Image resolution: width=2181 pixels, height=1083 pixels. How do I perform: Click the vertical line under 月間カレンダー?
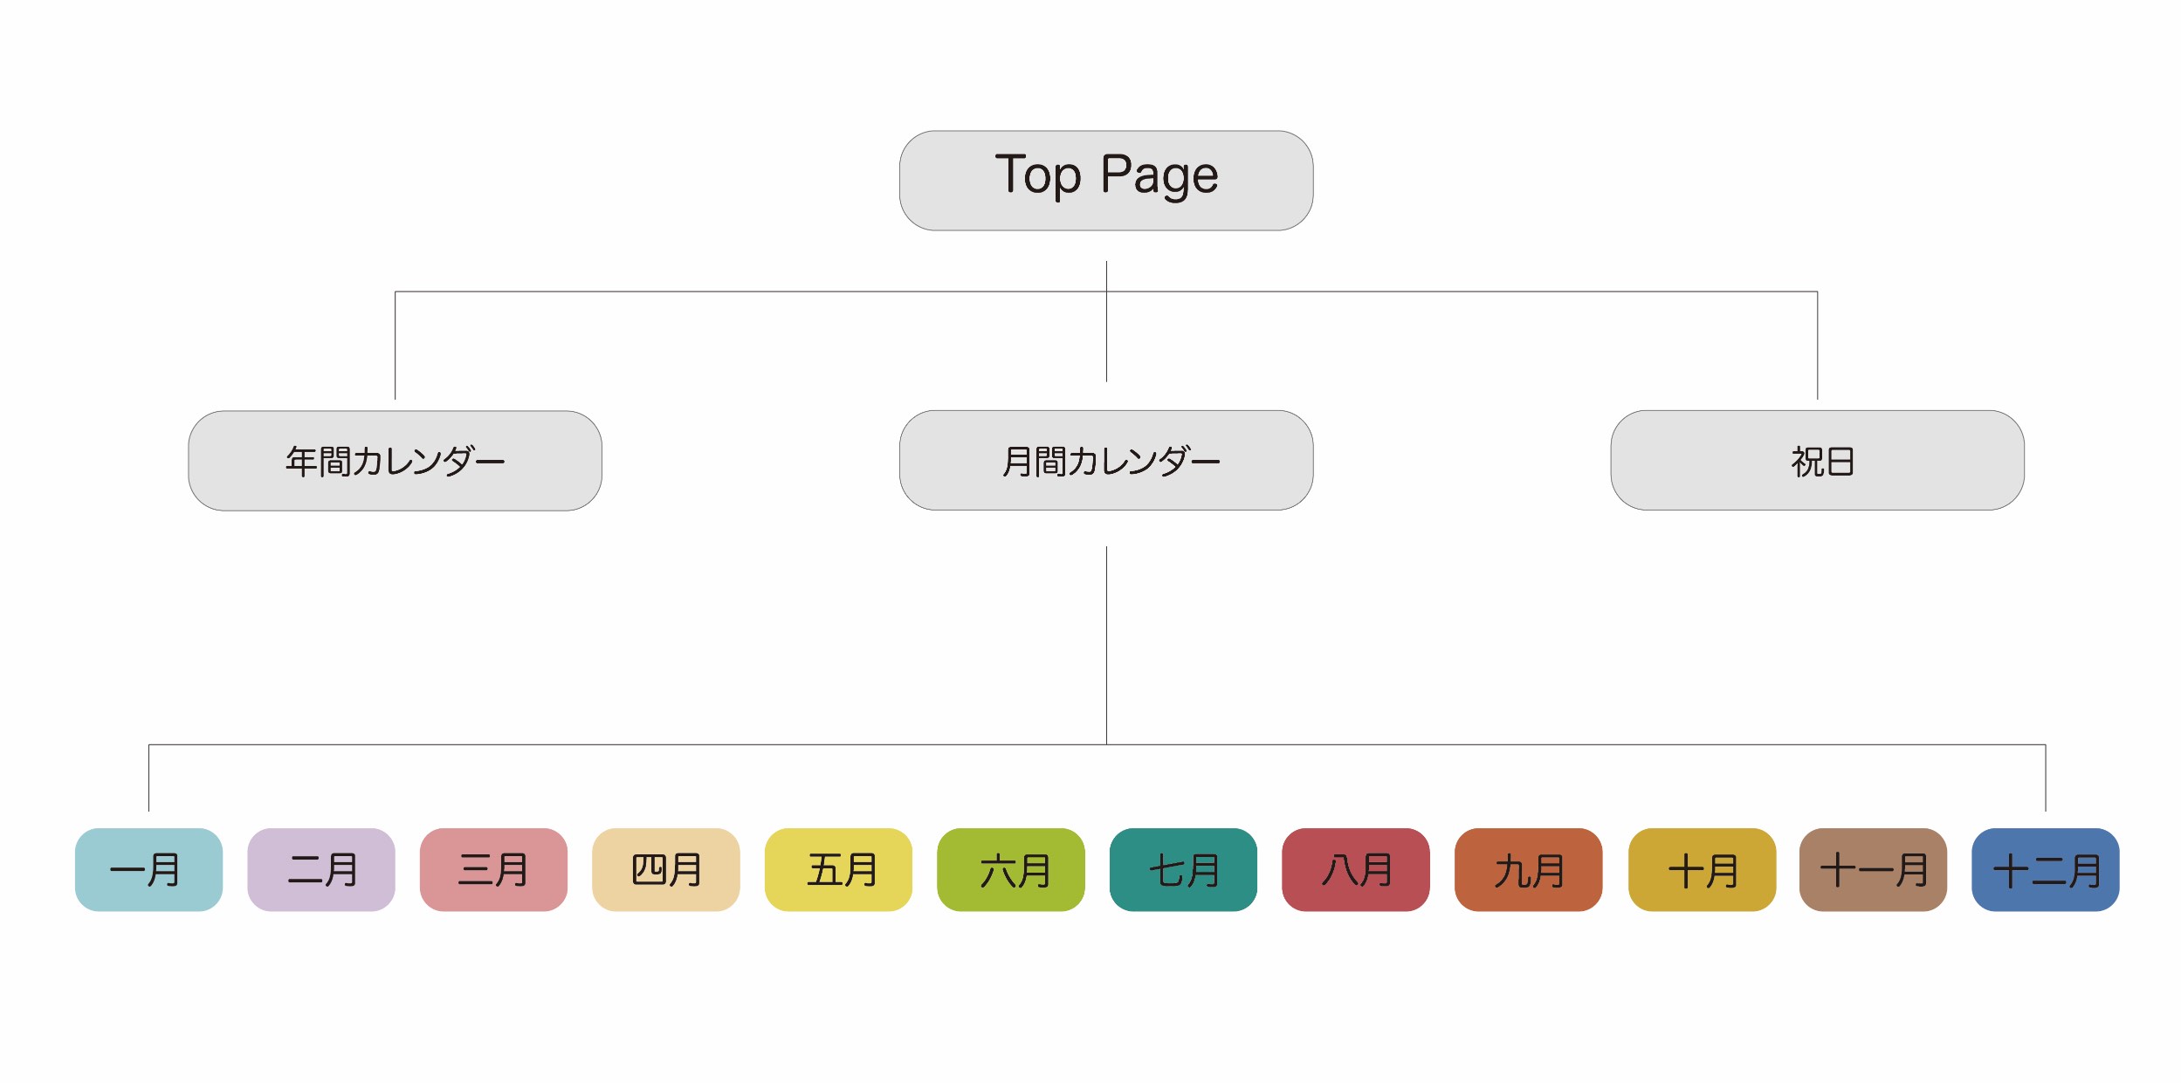1106,646
